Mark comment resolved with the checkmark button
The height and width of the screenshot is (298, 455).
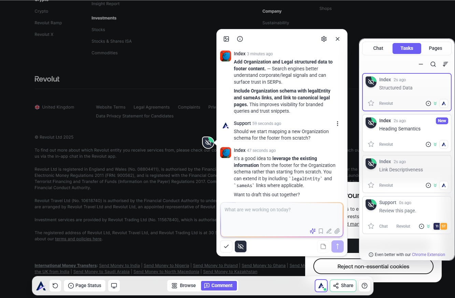226,246
